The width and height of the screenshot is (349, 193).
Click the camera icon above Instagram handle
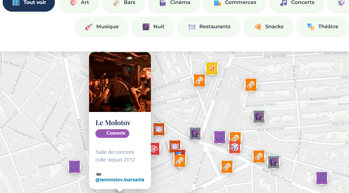[99, 174]
